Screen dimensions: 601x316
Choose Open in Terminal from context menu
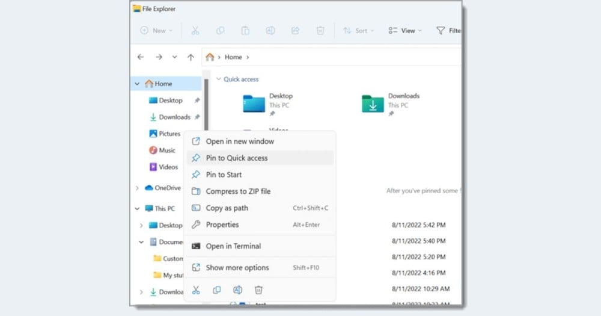pyautogui.click(x=233, y=246)
